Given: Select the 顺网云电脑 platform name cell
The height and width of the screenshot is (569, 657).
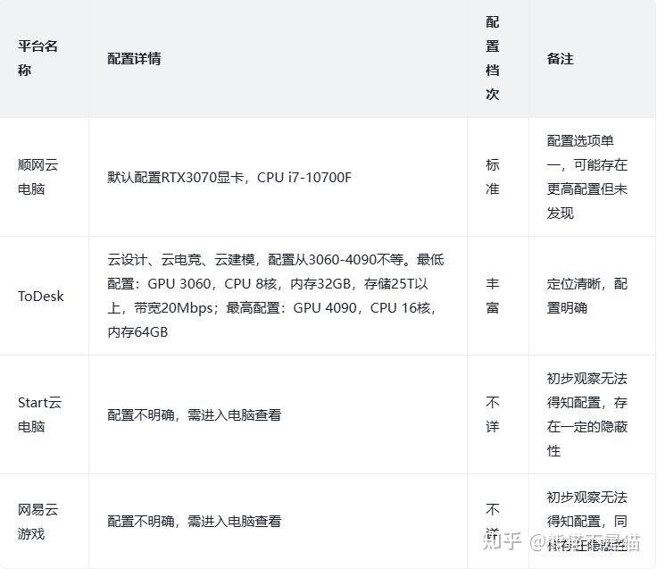Looking at the screenshot, I should [x=44, y=177].
